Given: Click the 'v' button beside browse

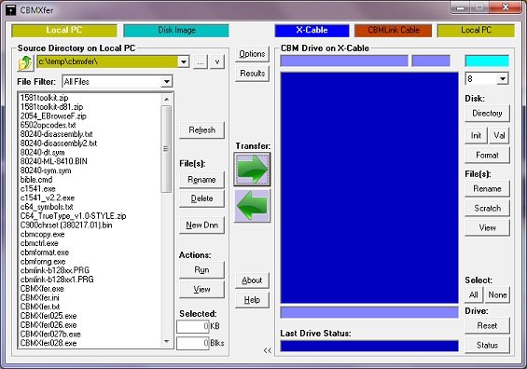Looking at the screenshot, I should (217, 62).
